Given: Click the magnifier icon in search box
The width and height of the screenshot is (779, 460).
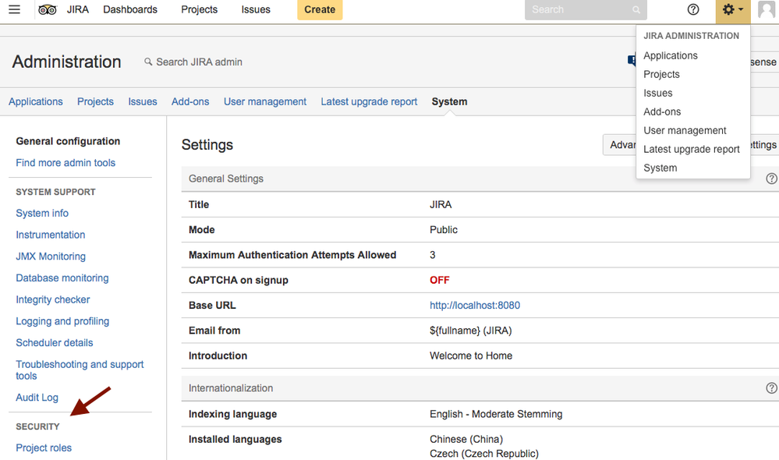Looking at the screenshot, I should click(636, 10).
